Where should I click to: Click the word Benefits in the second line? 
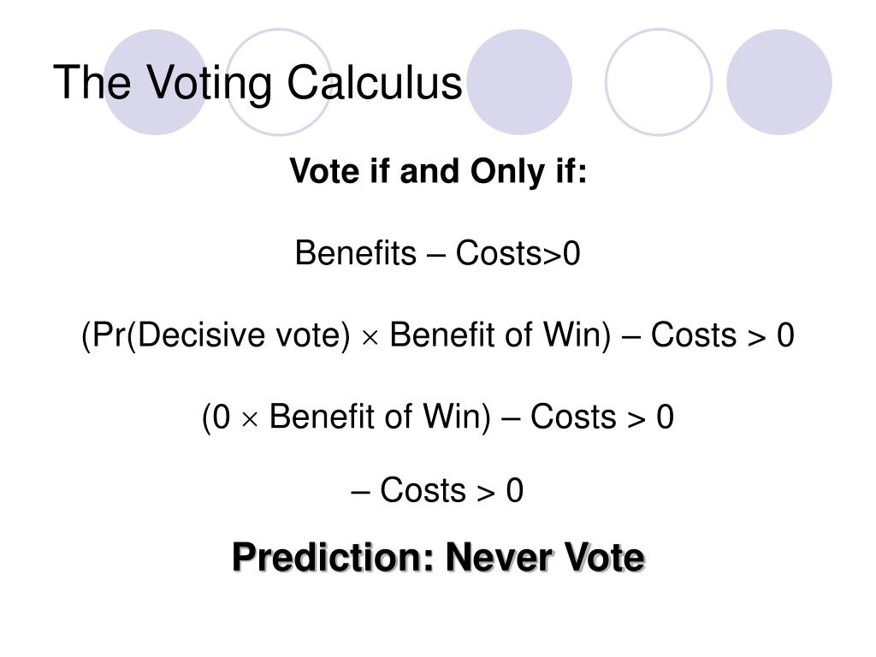(355, 253)
